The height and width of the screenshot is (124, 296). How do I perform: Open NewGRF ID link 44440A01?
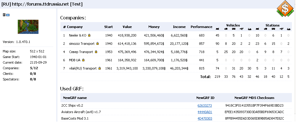pyautogui.click(x=205, y=112)
